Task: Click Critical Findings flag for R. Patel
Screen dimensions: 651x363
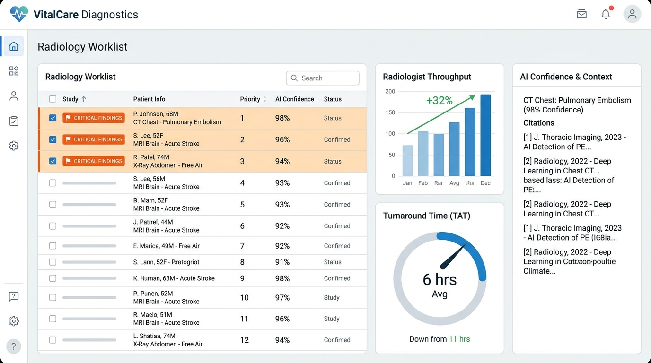Action: click(94, 161)
